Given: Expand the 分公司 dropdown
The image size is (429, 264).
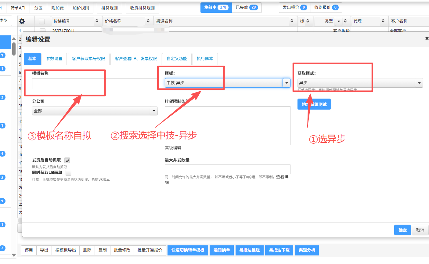Looking at the screenshot, I should 95,111.
